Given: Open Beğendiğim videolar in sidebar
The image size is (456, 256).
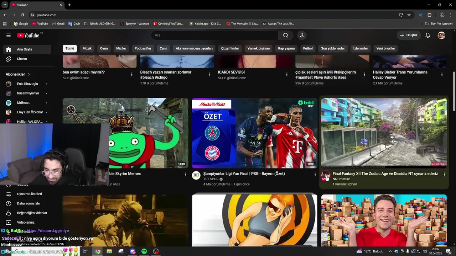Looking at the screenshot, I should tap(27, 213).
